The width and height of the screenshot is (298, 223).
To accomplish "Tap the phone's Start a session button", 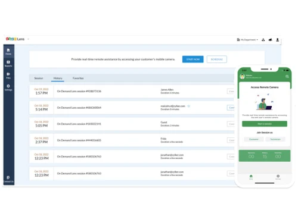I will pyautogui.click(x=265, y=124).
